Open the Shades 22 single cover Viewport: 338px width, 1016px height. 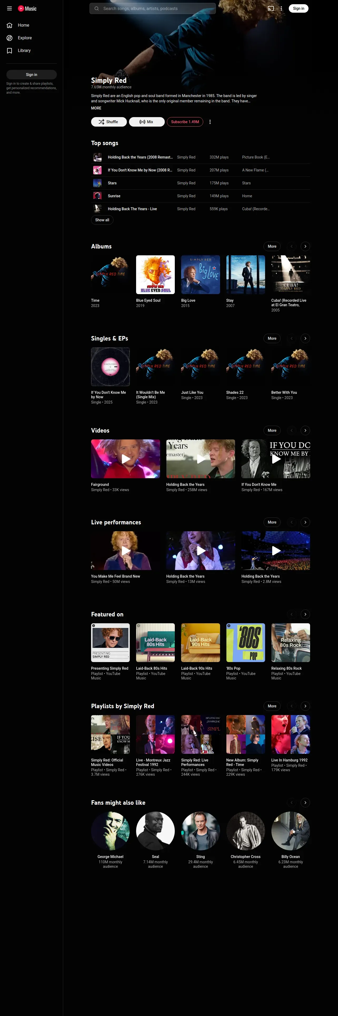coord(246,367)
